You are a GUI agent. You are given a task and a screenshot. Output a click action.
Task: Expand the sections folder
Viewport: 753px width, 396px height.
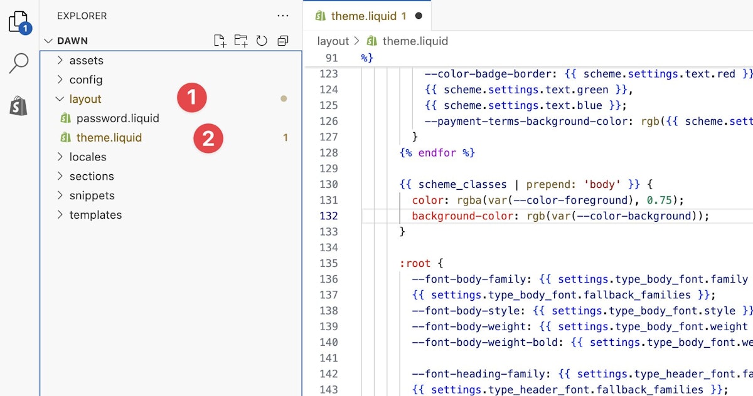91,177
